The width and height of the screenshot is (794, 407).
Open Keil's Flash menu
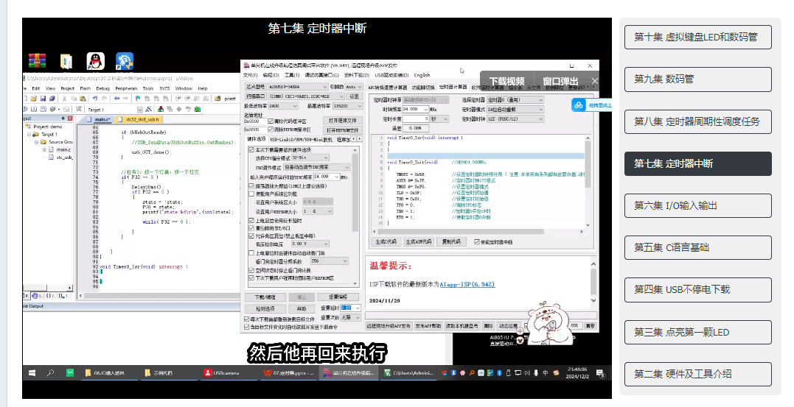click(x=85, y=88)
